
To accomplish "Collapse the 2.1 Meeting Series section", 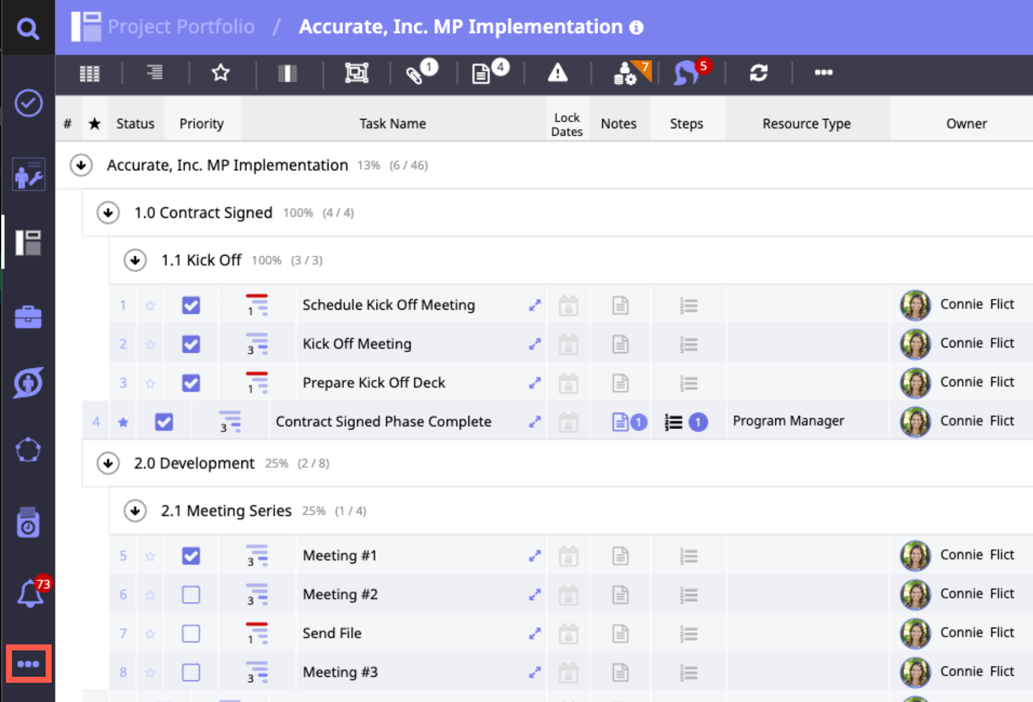I will click(135, 511).
